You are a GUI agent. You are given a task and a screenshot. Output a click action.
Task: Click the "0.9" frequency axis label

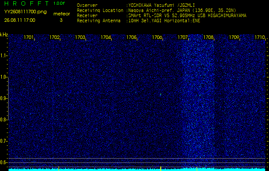pos(3,98)
